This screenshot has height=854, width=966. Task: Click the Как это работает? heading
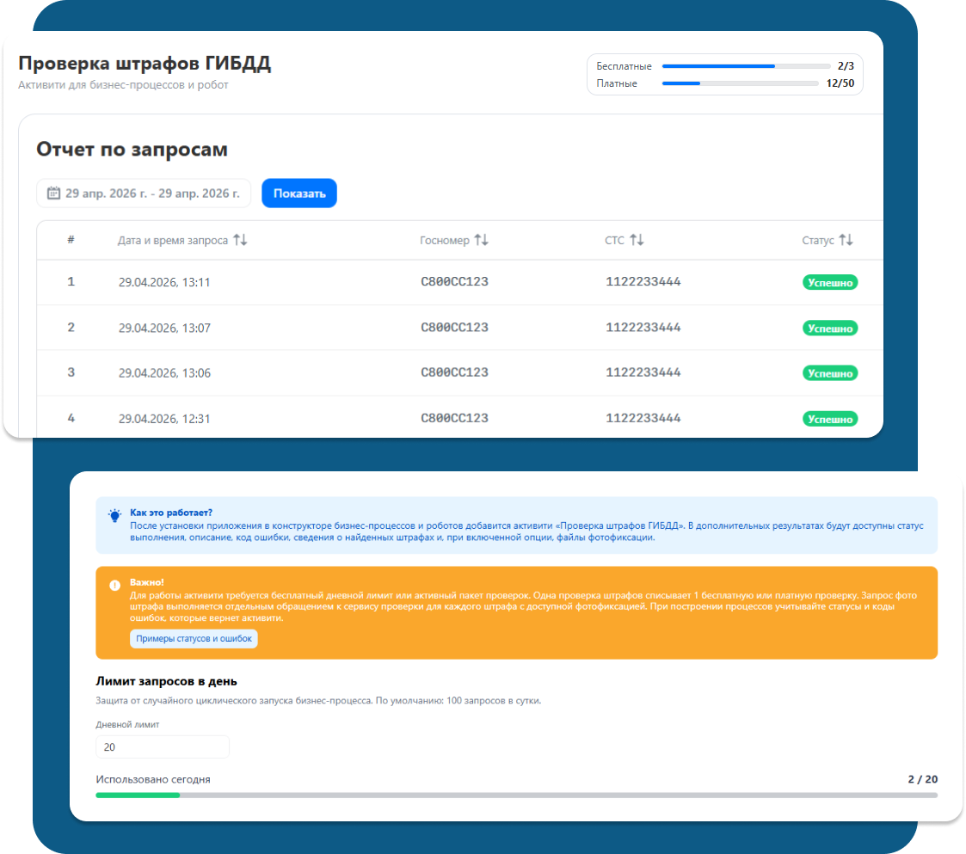[171, 513]
